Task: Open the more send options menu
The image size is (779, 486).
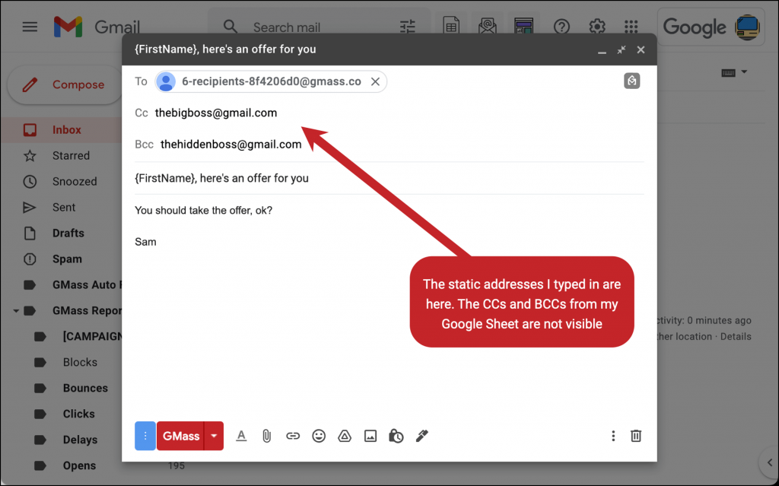Action: click(613, 436)
